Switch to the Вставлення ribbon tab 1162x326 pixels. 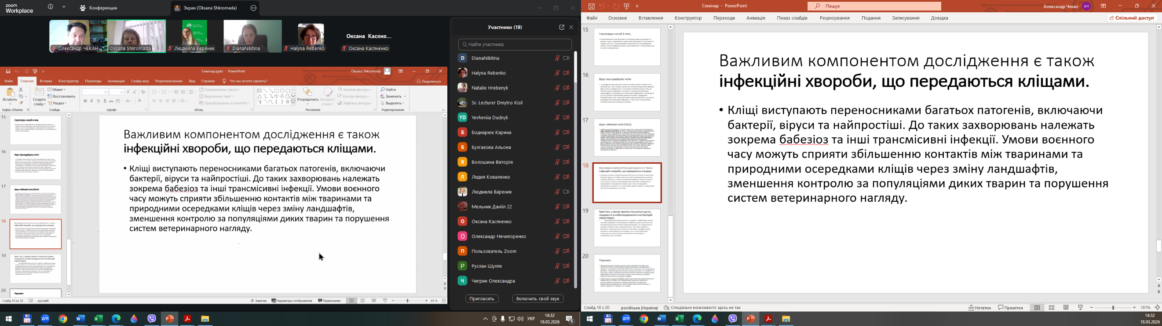650,18
